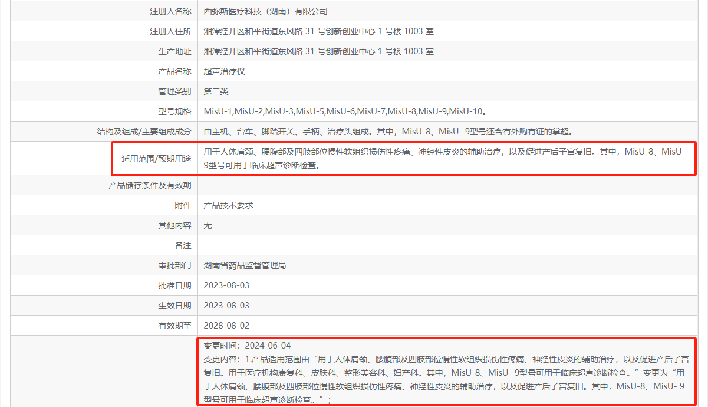Screen dimensions: 708x407
Task: Click the registrant name 西弥斯医疗科技（湖南）有限公司
Action: (265, 11)
